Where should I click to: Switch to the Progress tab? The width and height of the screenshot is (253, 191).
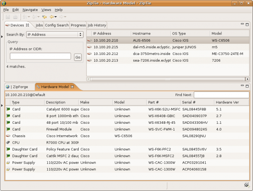[x=78, y=25]
